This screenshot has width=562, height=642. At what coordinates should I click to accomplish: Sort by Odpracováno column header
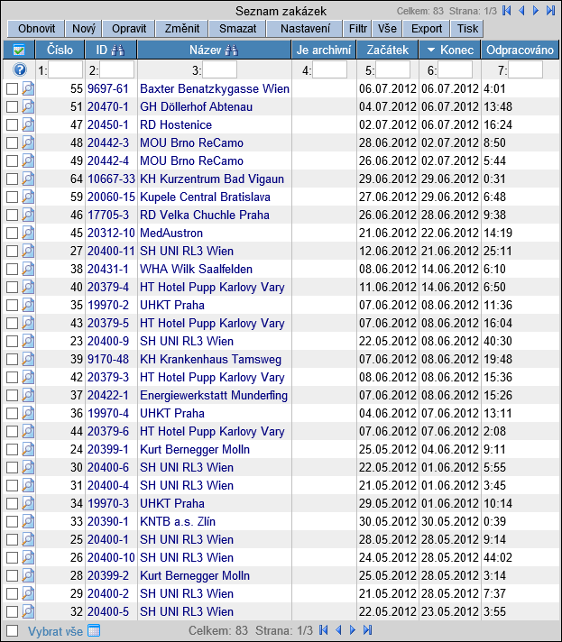[520, 50]
